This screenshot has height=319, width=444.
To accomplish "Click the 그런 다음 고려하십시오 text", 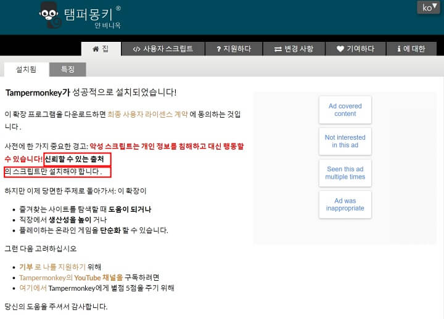I will click(41, 249).
